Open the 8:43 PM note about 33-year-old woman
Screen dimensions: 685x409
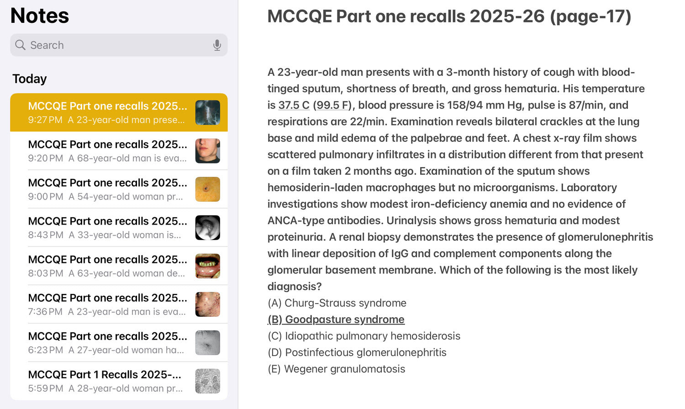tap(107, 227)
